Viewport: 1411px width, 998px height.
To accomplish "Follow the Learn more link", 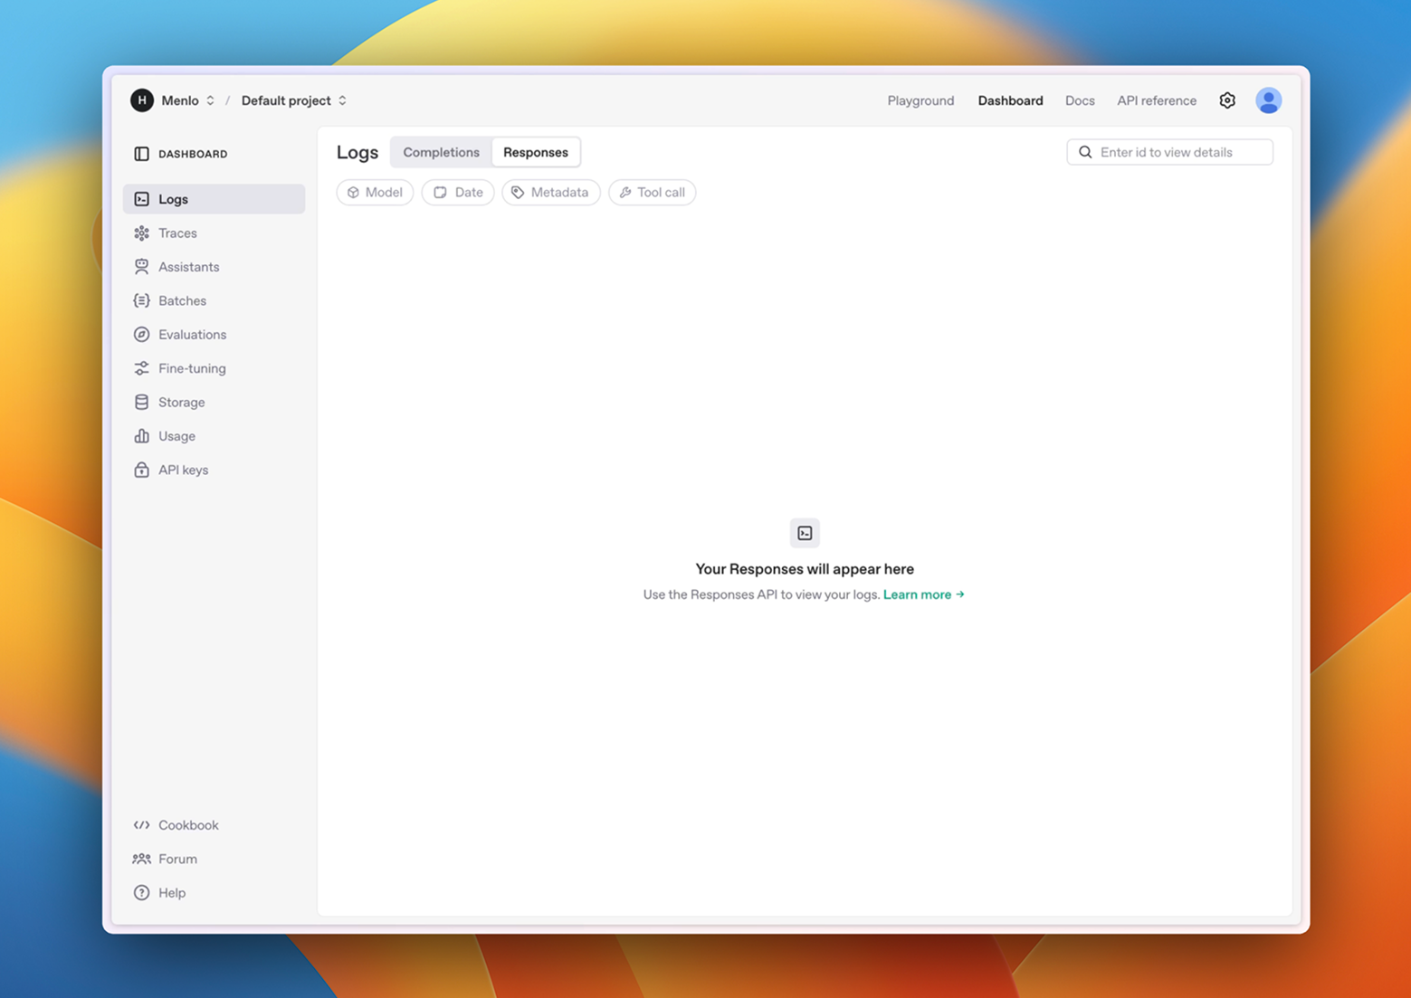I will pyautogui.click(x=924, y=594).
